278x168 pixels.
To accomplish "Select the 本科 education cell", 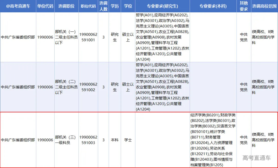I will 115,140.
